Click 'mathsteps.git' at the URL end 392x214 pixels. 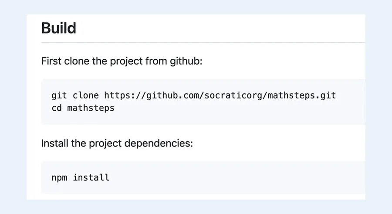coord(302,95)
